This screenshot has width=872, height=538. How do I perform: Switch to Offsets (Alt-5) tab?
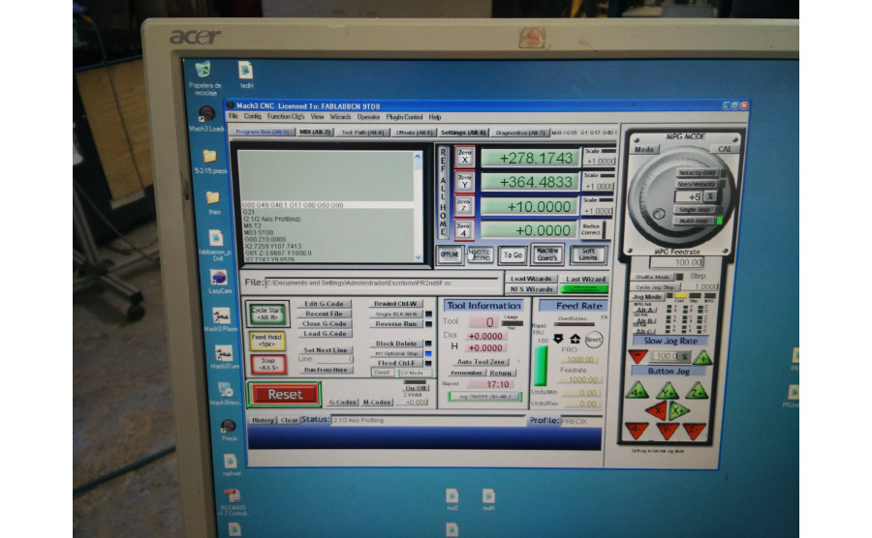click(x=414, y=133)
